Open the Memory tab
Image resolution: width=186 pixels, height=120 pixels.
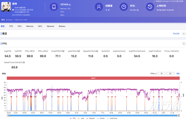pos(30,26)
